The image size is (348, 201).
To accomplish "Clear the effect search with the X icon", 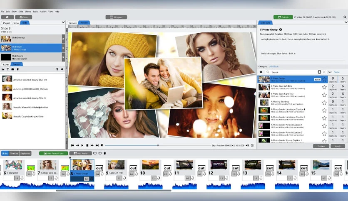I will (x=324, y=72).
